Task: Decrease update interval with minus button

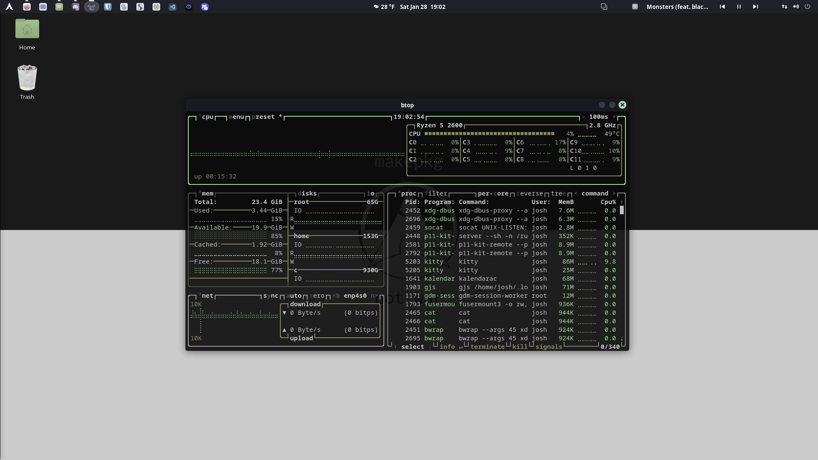Action: pyautogui.click(x=583, y=117)
